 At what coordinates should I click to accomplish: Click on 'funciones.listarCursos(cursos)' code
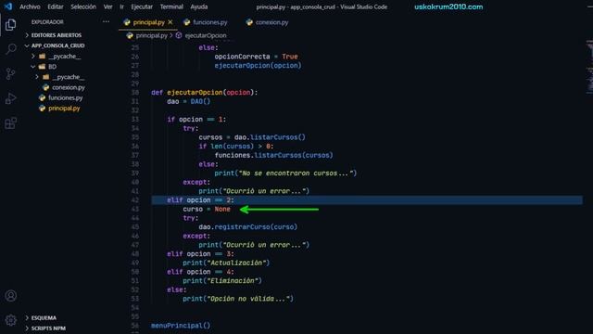pos(274,155)
